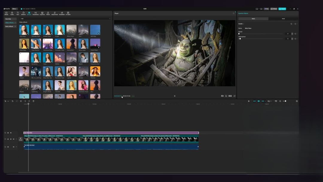This screenshot has width=323, height=182.
Task: Mute the audio track in the timeline
Action: [13, 147]
